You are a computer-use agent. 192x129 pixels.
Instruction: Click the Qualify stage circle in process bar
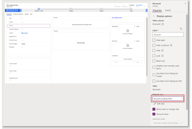[x=39, y=9]
